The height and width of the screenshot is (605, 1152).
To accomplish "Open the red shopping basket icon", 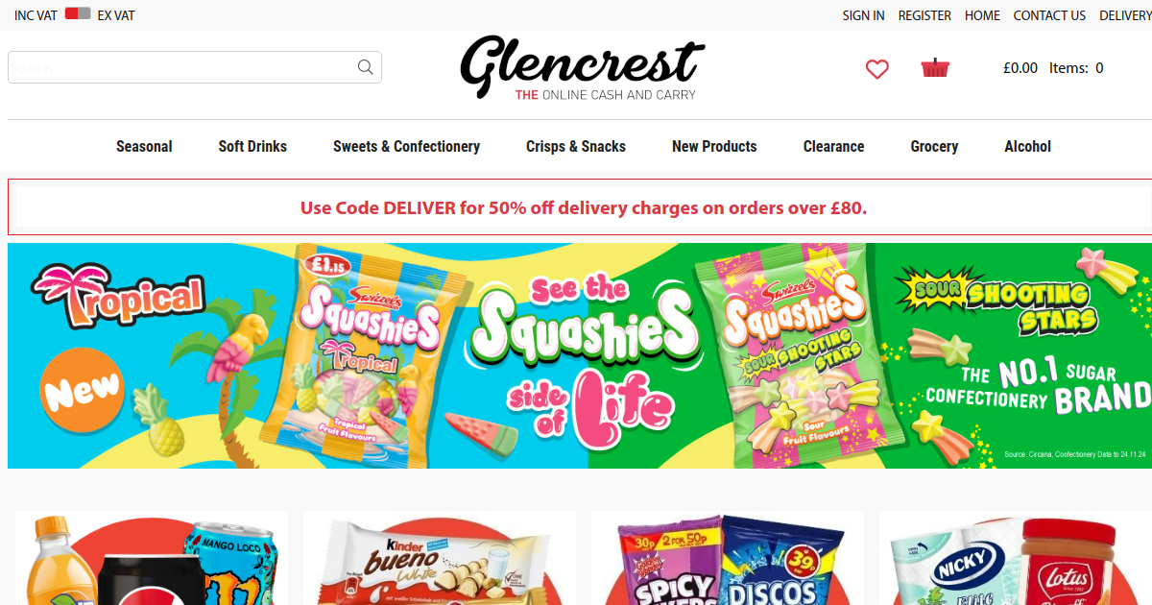I will 935,68.
